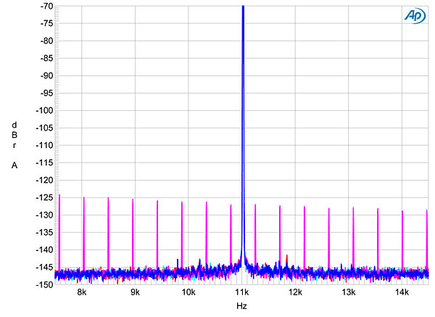Viewport: 435px width, 317px height.
Task: Click the -130 vertical axis label
Action: (x=44, y=215)
